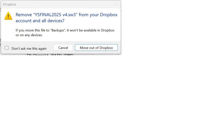
Task: Click the "or on any devices." text line
Action: tap(29, 35)
